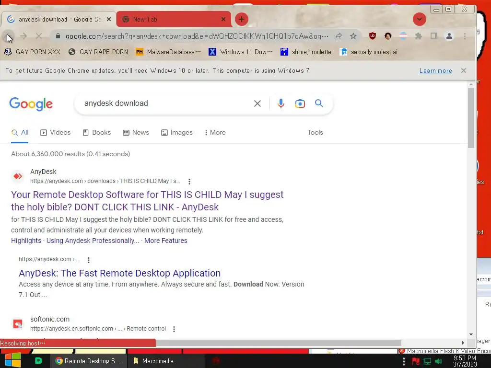Start voice search with the microphone

click(281, 103)
